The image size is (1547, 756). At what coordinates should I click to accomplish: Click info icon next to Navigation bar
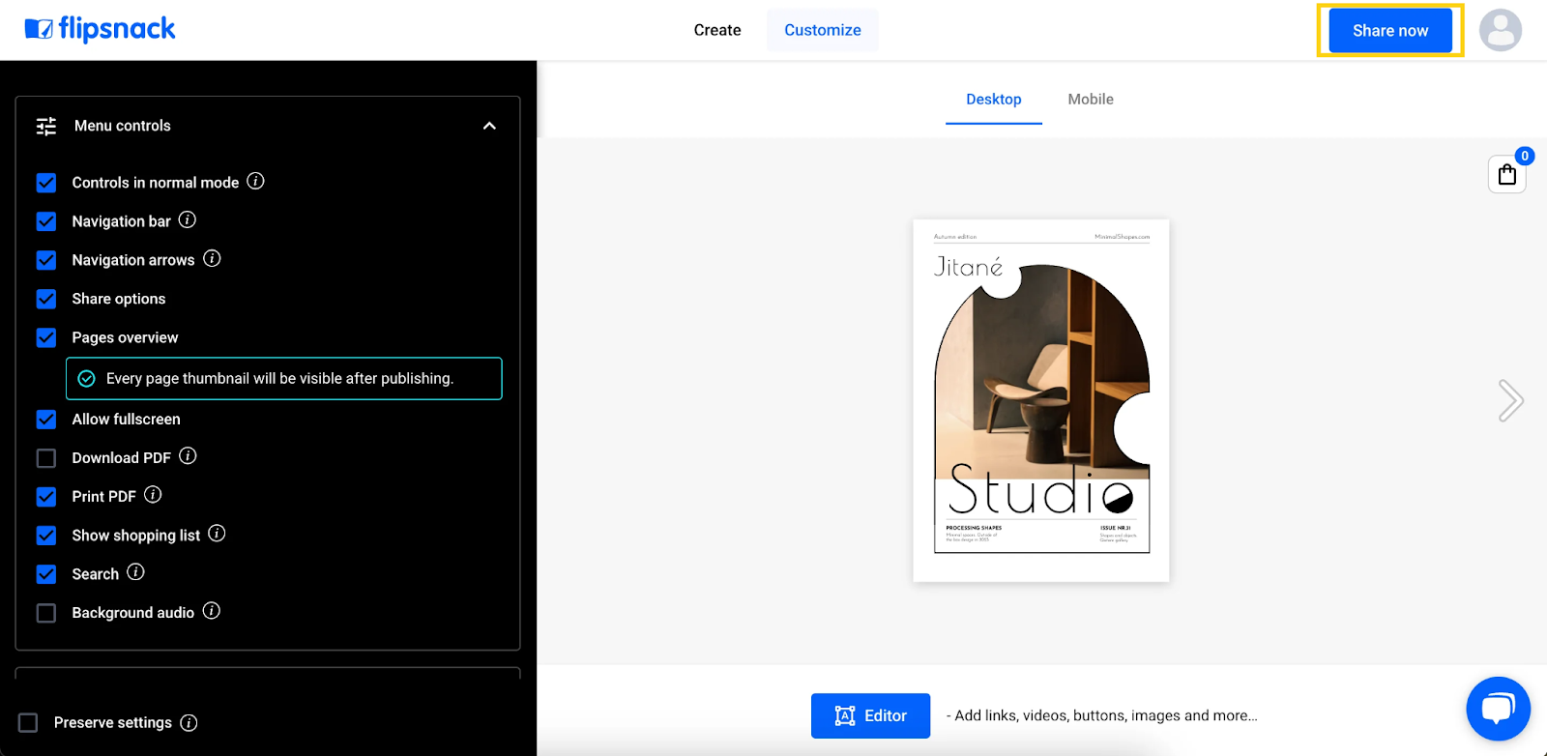[x=188, y=220]
